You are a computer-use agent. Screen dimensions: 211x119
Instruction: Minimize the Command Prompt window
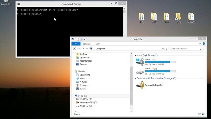(112, 4)
